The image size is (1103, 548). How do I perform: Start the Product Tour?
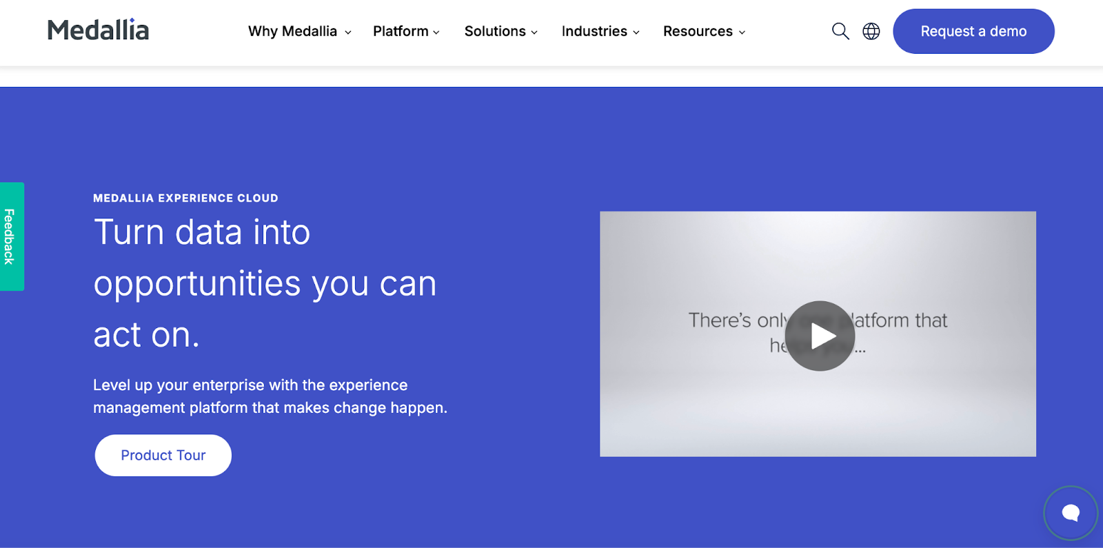163,455
